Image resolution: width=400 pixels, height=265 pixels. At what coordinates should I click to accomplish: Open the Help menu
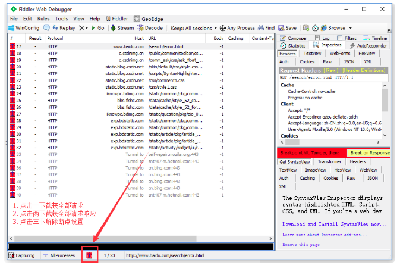95,19
